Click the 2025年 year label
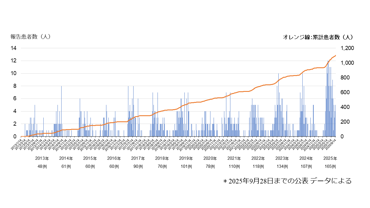The image size is (370, 208). tap(330, 158)
